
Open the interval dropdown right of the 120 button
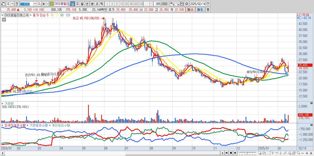click(x=151, y=4)
